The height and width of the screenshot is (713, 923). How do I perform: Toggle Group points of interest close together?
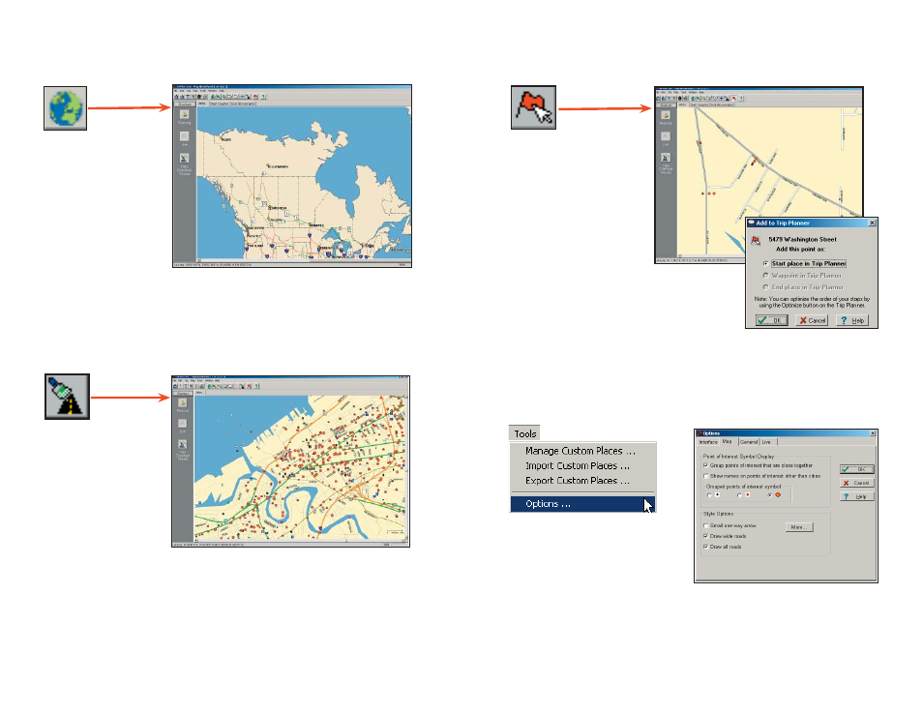tap(705, 465)
